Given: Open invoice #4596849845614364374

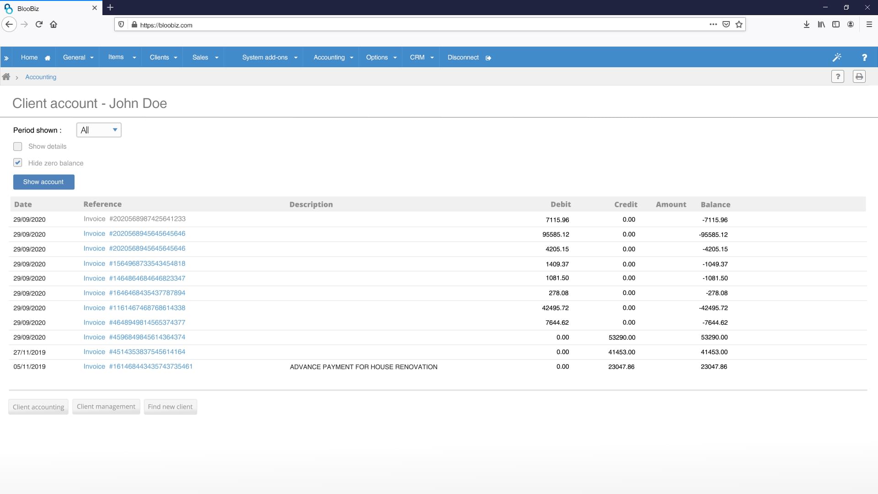Looking at the screenshot, I should (x=134, y=337).
